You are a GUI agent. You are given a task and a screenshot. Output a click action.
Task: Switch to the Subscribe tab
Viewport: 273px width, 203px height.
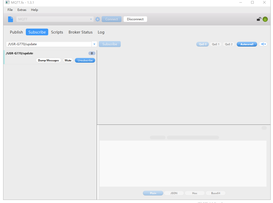coord(37,32)
